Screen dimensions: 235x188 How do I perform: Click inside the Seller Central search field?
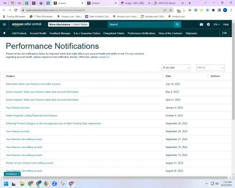[141, 24]
